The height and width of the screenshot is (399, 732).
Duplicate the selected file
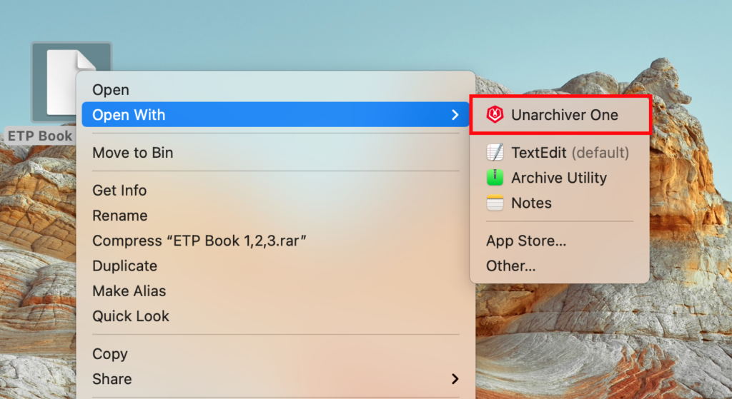click(x=124, y=266)
